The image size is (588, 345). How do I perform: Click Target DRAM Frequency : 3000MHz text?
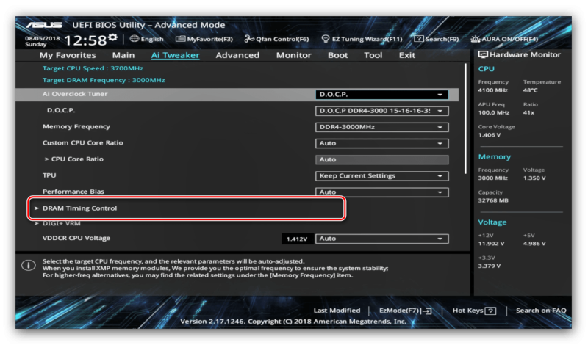pyautogui.click(x=104, y=80)
